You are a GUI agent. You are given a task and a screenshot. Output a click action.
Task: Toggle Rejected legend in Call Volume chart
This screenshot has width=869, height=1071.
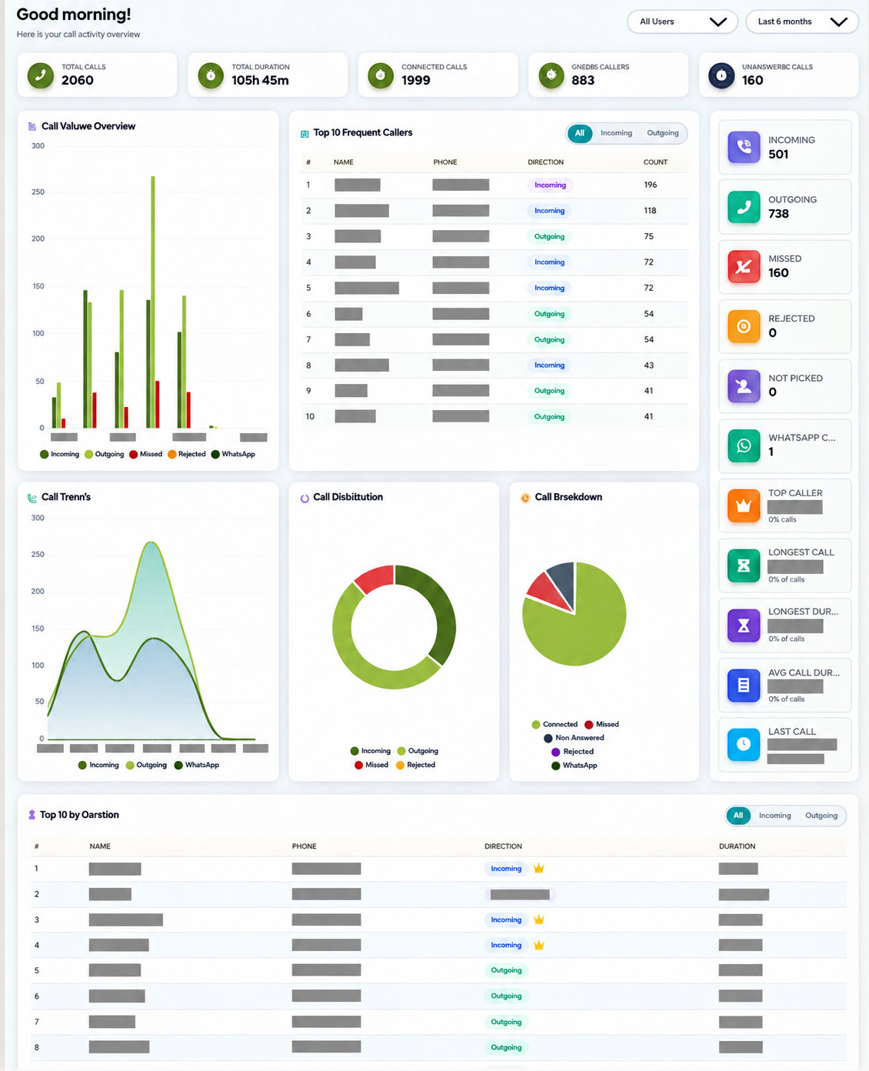(x=187, y=454)
